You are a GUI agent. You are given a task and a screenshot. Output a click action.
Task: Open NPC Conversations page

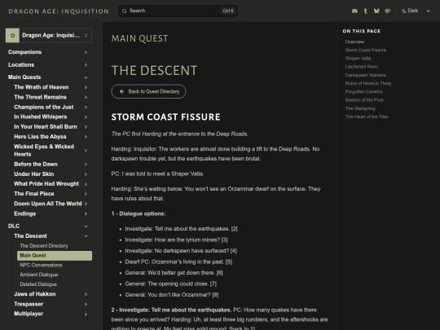click(41, 265)
